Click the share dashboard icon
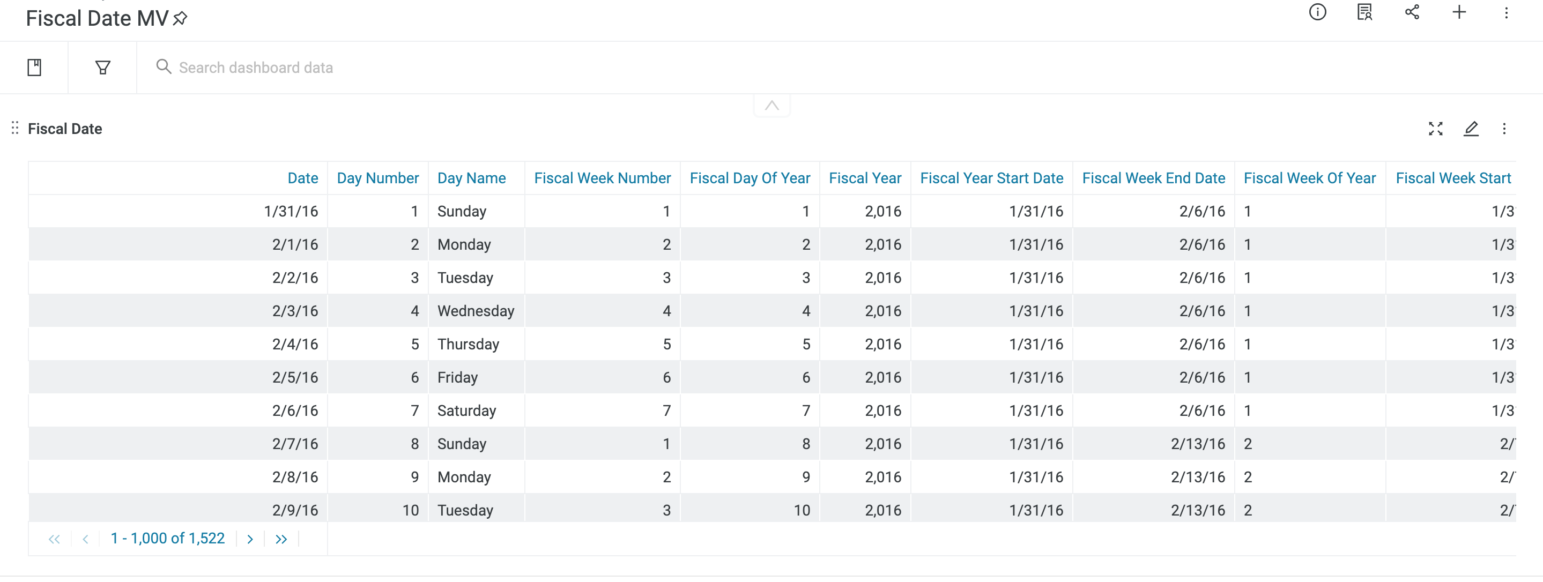Viewport: 1543px width, 582px height. pyautogui.click(x=1412, y=12)
